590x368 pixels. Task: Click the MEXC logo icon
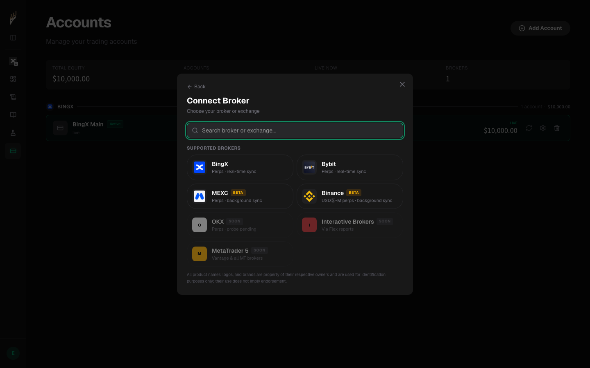200,196
